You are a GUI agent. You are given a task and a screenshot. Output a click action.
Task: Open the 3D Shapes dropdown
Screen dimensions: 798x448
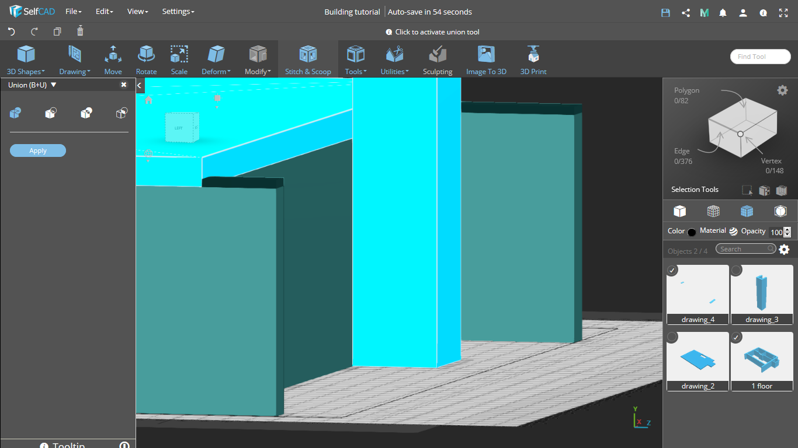pyautogui.click(x=26, y=60)
